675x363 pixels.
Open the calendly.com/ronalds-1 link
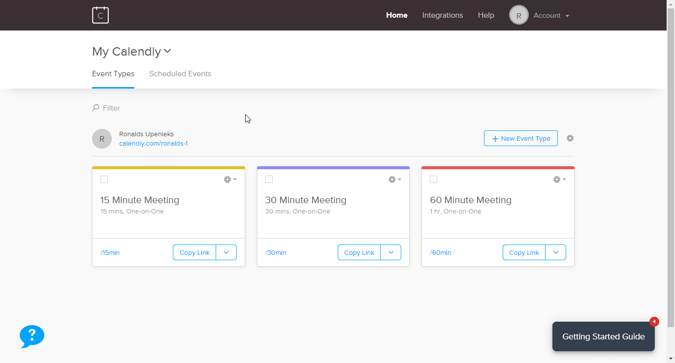(x=153, y=143)
